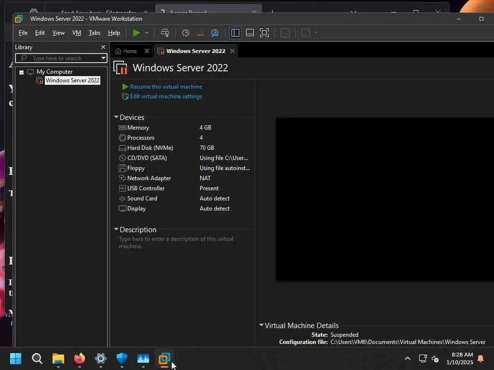Select the Processors device row
Image resolution: width=494 pixels, height=370 pixels.
click(184, 137)
